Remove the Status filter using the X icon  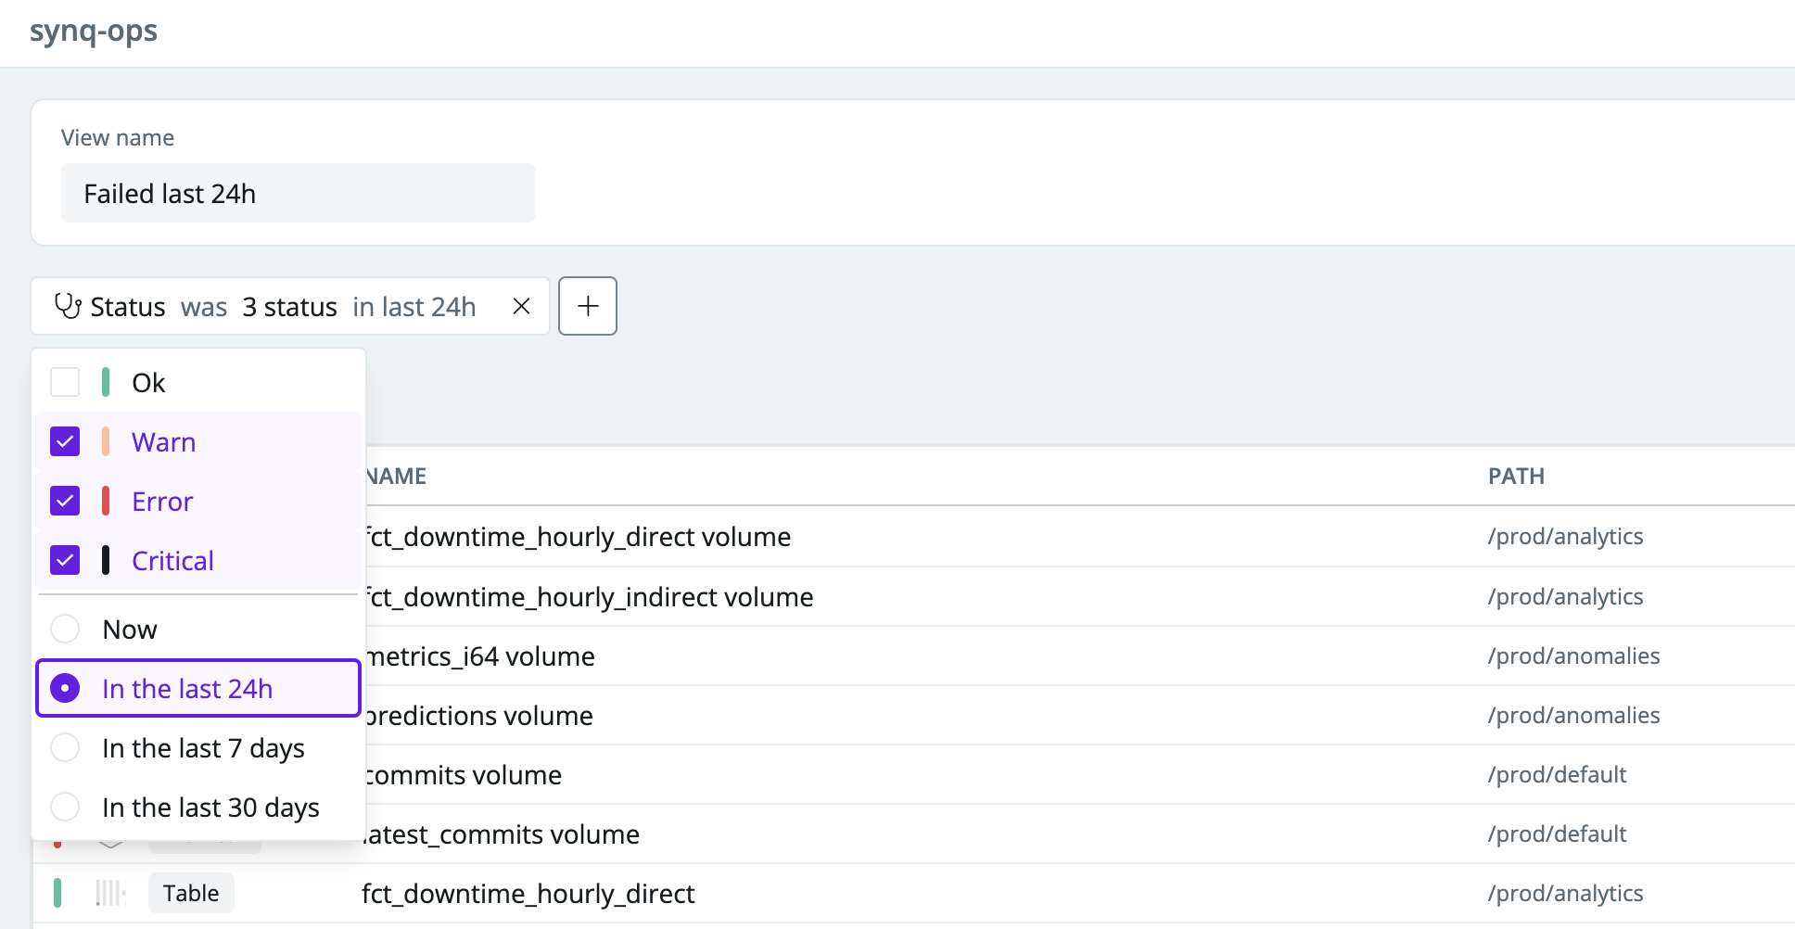coord(521,306)
